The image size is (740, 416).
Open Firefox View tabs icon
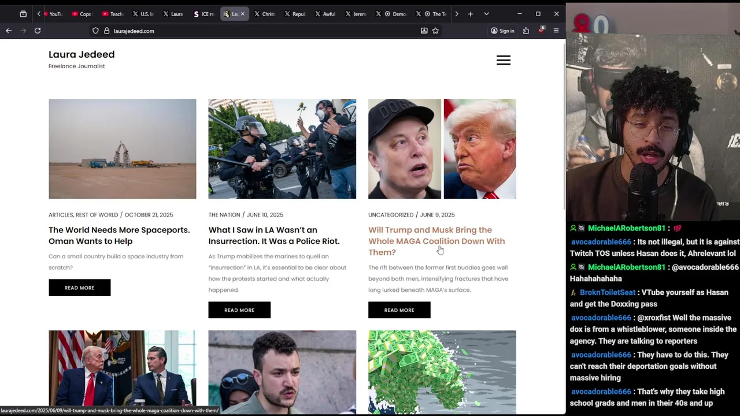click(x=23, y=14)
